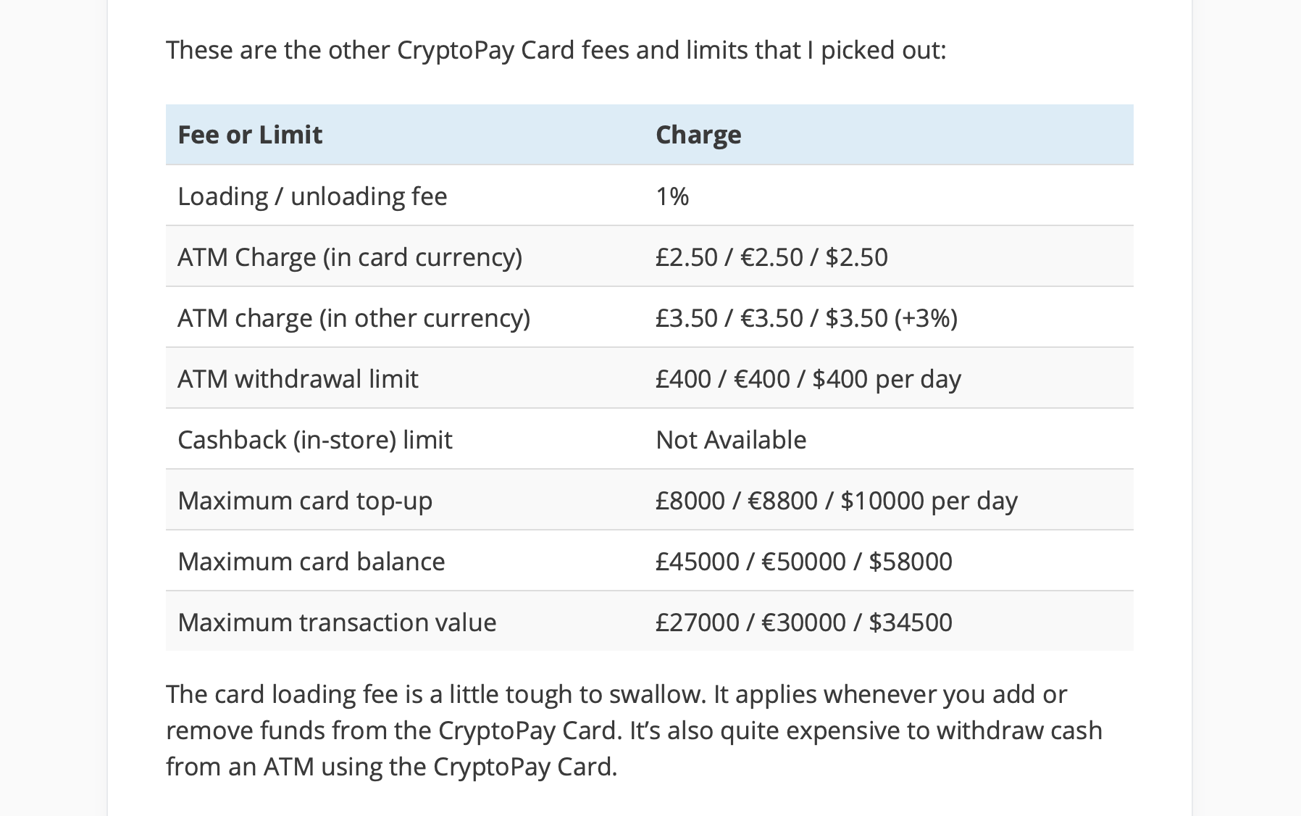Click the '£400 / €400 / $400 per day' cell

pos(808,379)
